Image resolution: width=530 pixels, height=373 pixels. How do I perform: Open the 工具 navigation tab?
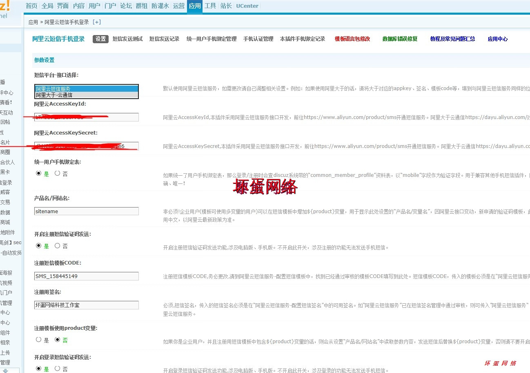pos(210,6)
